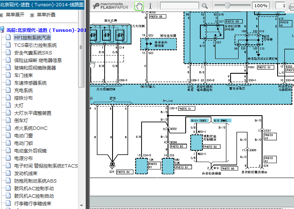Open 倒车灯 entry

click(21, 121)
